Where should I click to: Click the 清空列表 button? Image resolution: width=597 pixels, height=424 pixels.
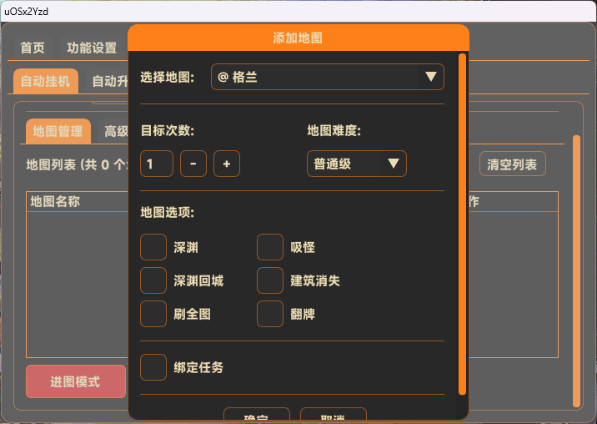(x=512, y=164)
